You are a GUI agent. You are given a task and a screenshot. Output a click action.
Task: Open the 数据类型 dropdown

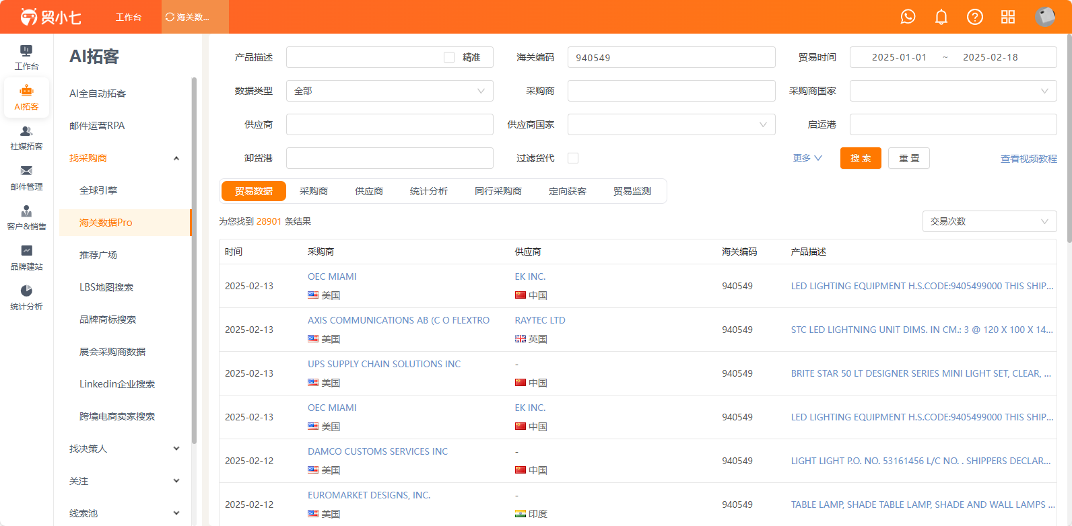tap(390, 91)
